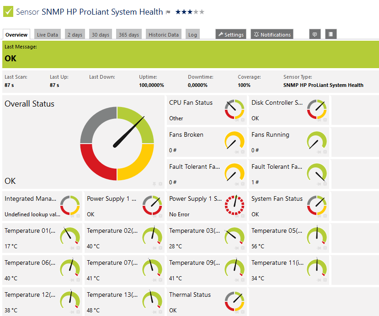Image resolution: width=379 pixels, height=316 pixels.
Task: Open gear settings for Fans Broken channel
Action: coord(243,152)
